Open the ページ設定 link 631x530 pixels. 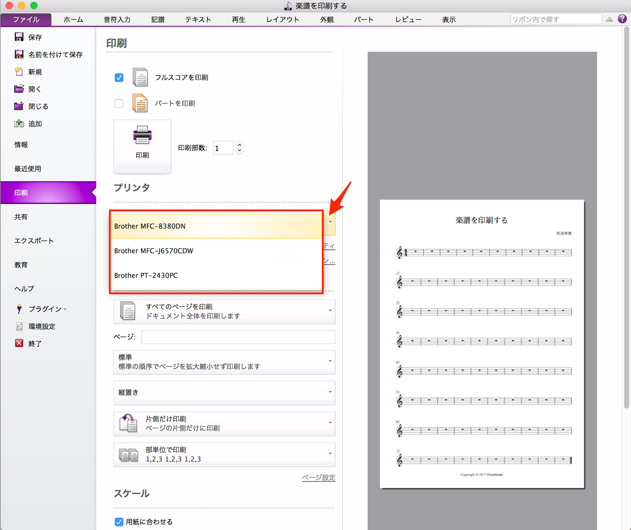(x=318, y=477)
